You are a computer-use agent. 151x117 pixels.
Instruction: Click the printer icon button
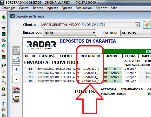(16, 99)
